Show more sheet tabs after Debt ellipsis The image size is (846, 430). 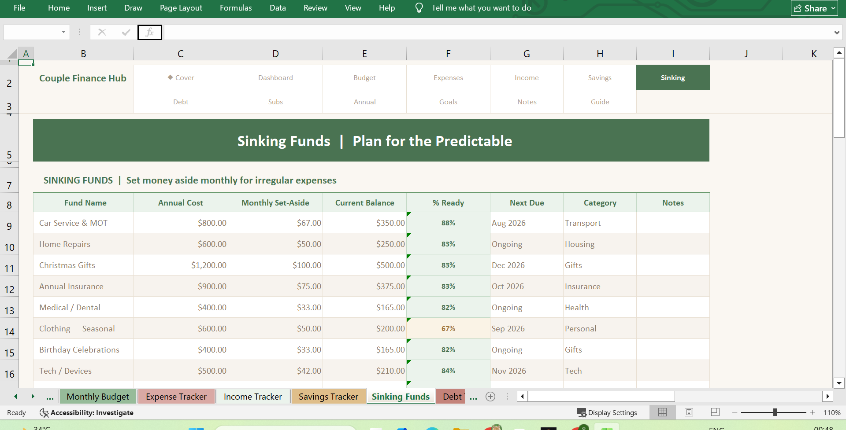[x=473, y=397]
